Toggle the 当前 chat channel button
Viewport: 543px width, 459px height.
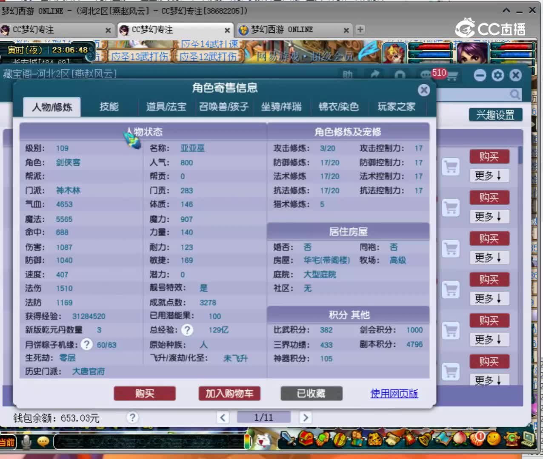(8, 442)
